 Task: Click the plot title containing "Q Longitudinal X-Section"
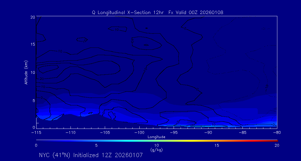(x=157, y=12)
